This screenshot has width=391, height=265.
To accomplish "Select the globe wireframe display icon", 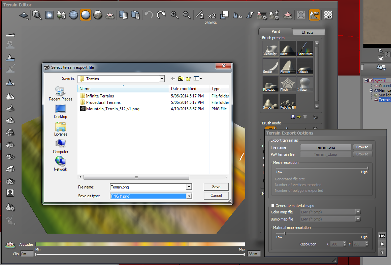I will 73,15.
